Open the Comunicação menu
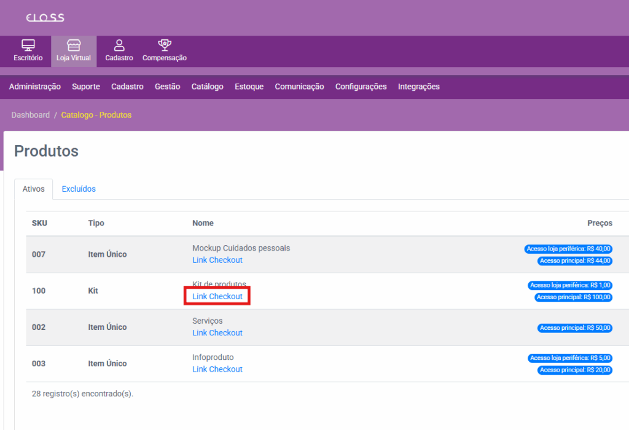The width and height of the screenshot is (629, 430). coord(299,87)
